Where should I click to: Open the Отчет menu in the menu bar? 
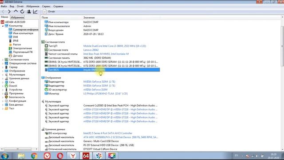point(20,6)
